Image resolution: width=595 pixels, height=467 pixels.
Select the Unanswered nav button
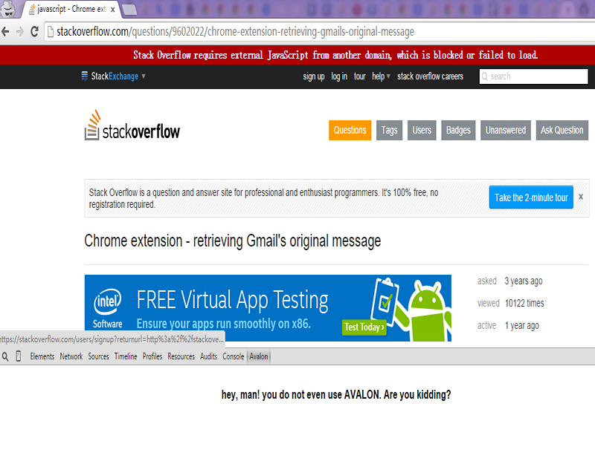(x=506, y=130)
